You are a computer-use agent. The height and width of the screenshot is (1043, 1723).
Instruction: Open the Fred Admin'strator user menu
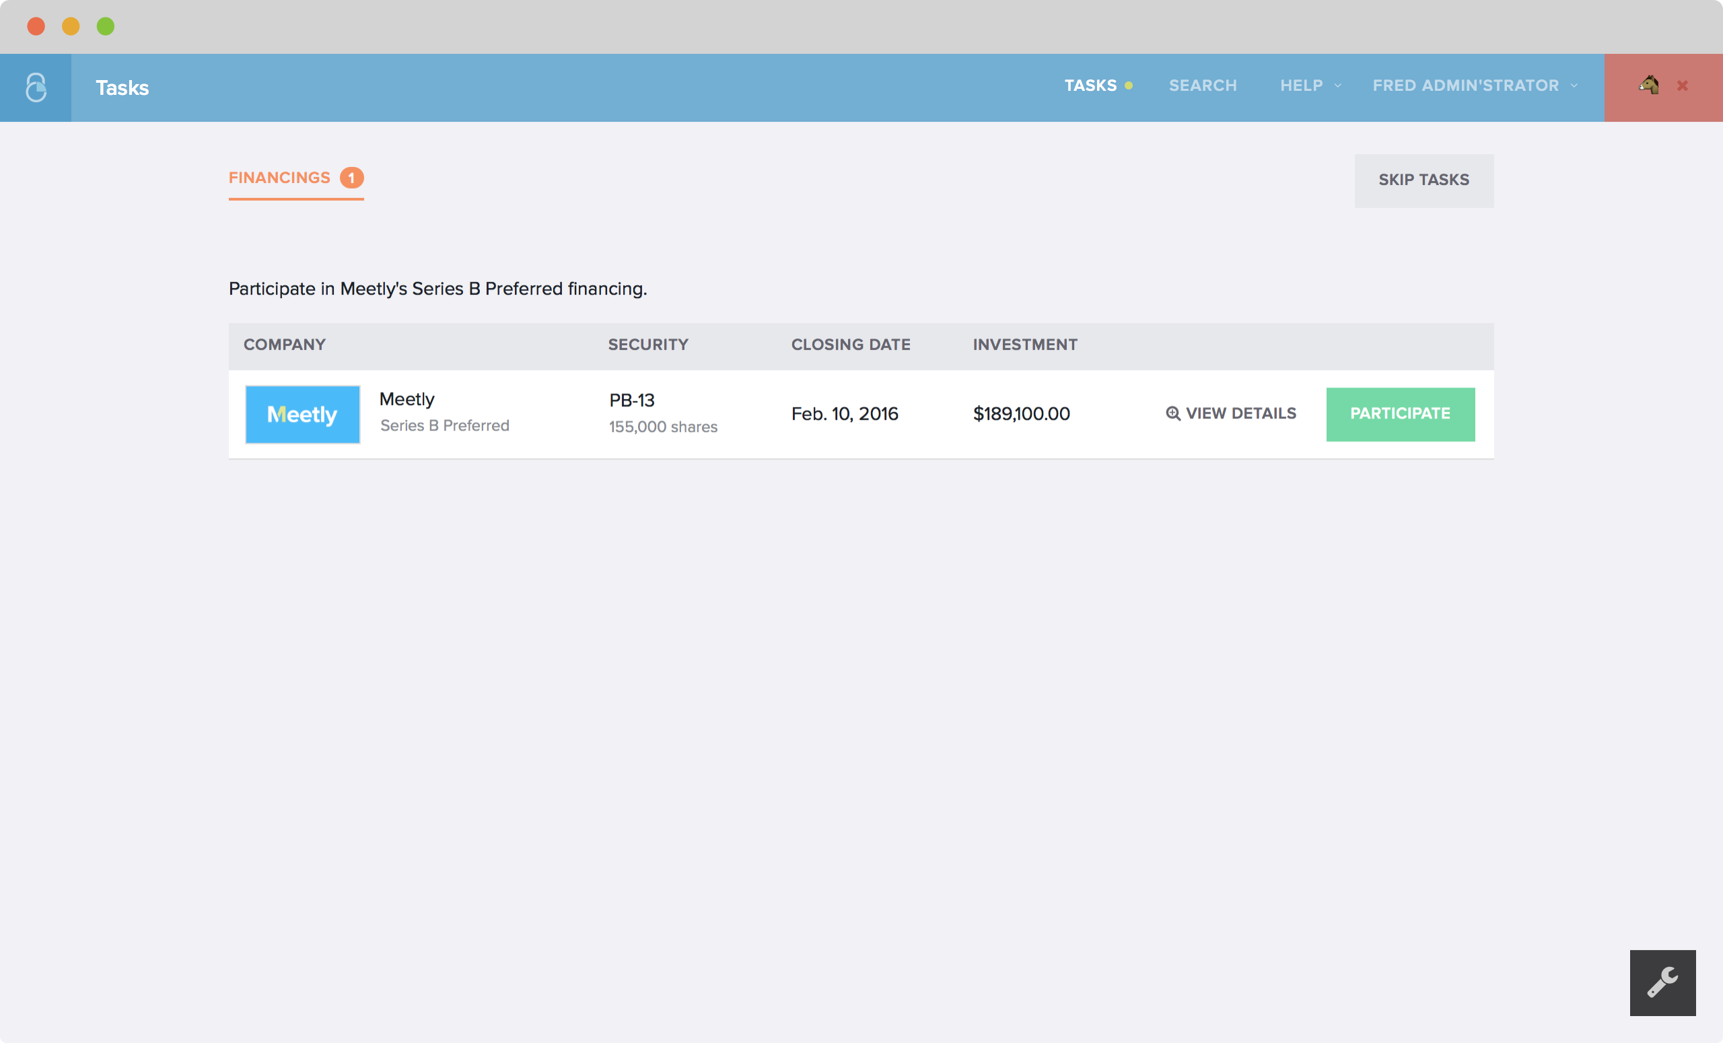coord(1466,86)
